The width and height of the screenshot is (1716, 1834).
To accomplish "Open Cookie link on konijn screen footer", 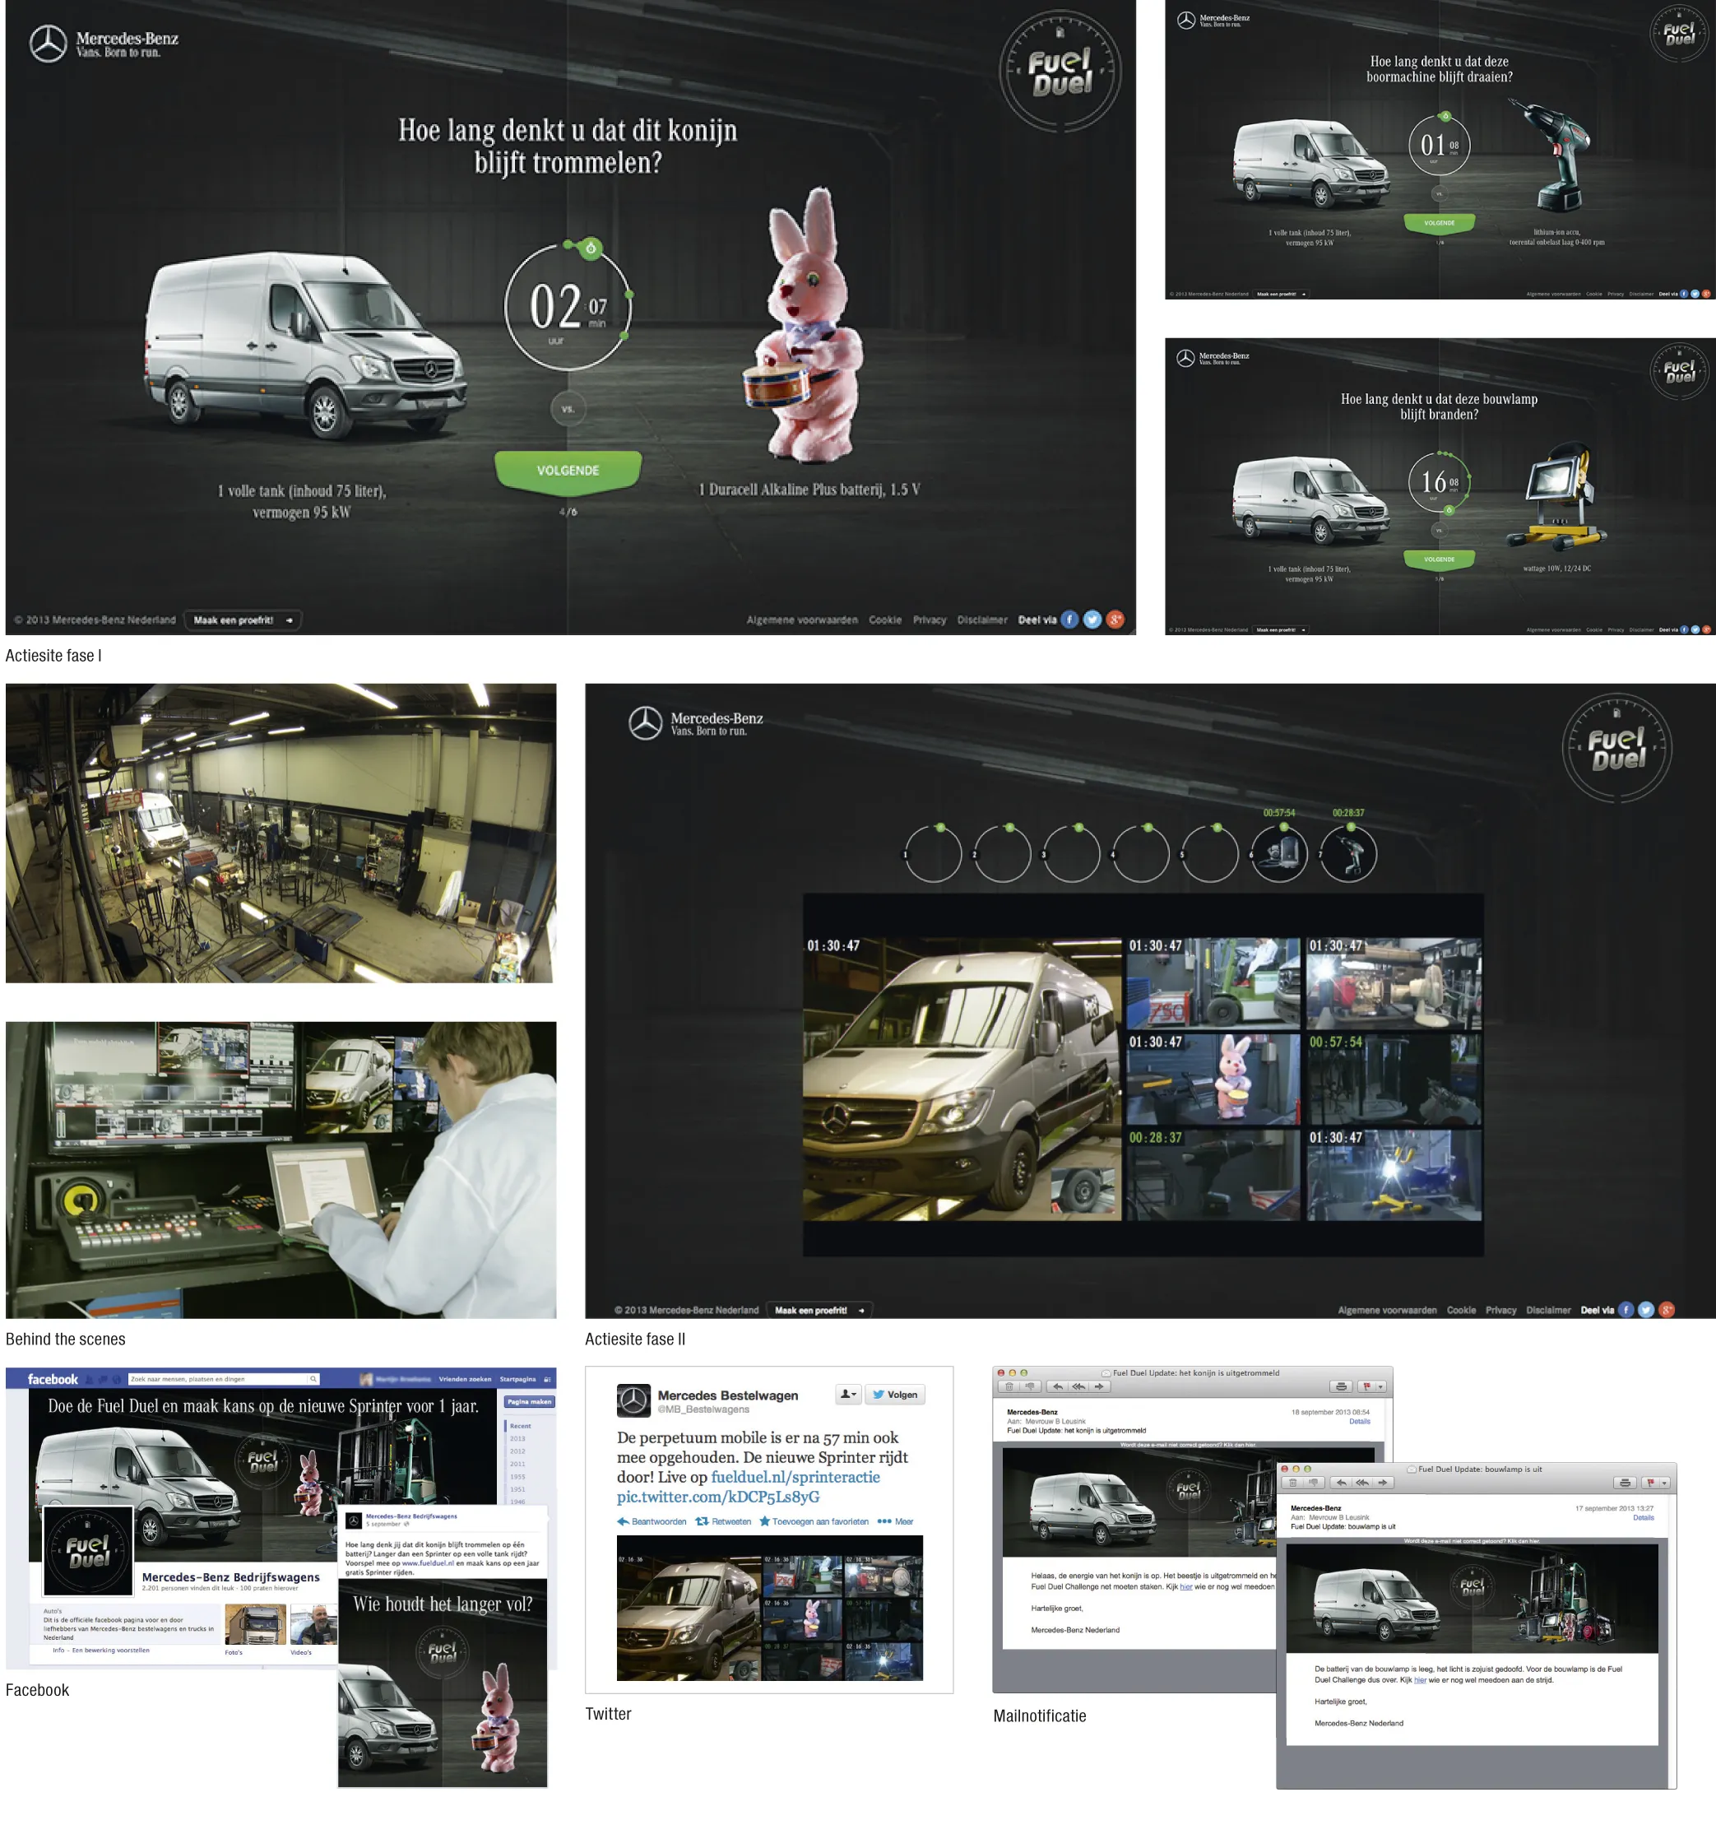I will 885,620.
